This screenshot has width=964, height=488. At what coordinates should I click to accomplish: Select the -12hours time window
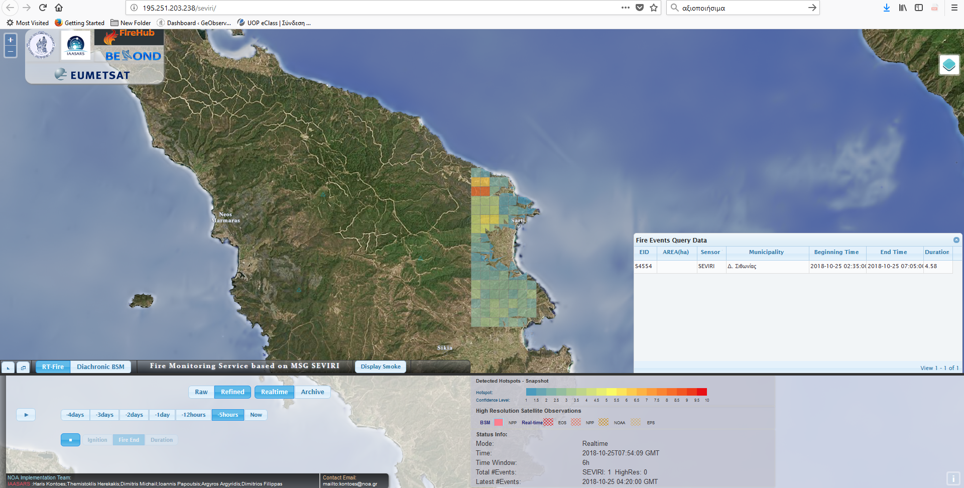click(193, 415)
